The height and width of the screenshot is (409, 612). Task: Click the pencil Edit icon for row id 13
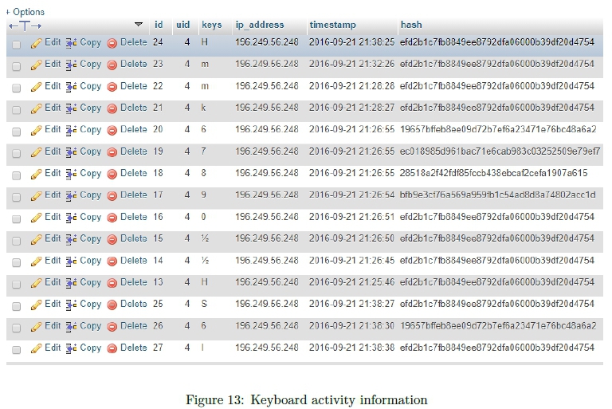[36, 283]
